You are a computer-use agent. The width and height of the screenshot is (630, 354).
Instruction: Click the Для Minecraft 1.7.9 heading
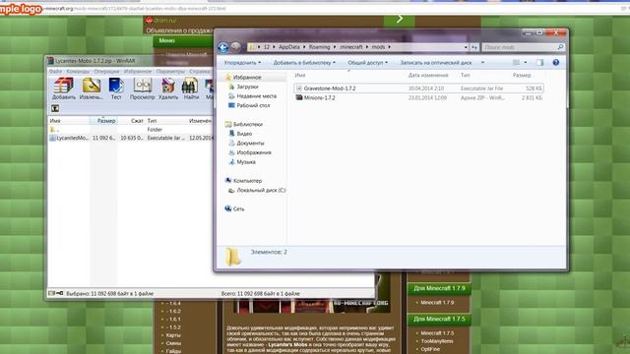pyautogui.click(x=439, y=288)
